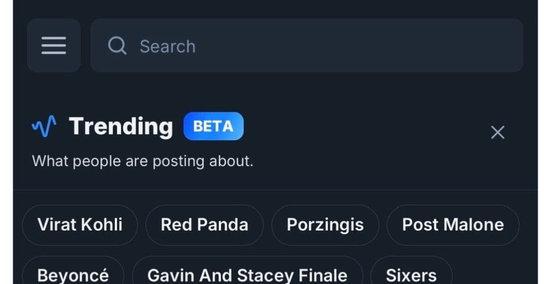The height and width of the screenshot is (284, 544).
Task: Click the blue BETA badge
Action: [214, 126]
